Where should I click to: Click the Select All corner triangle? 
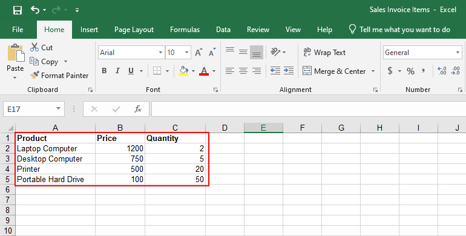10,128
